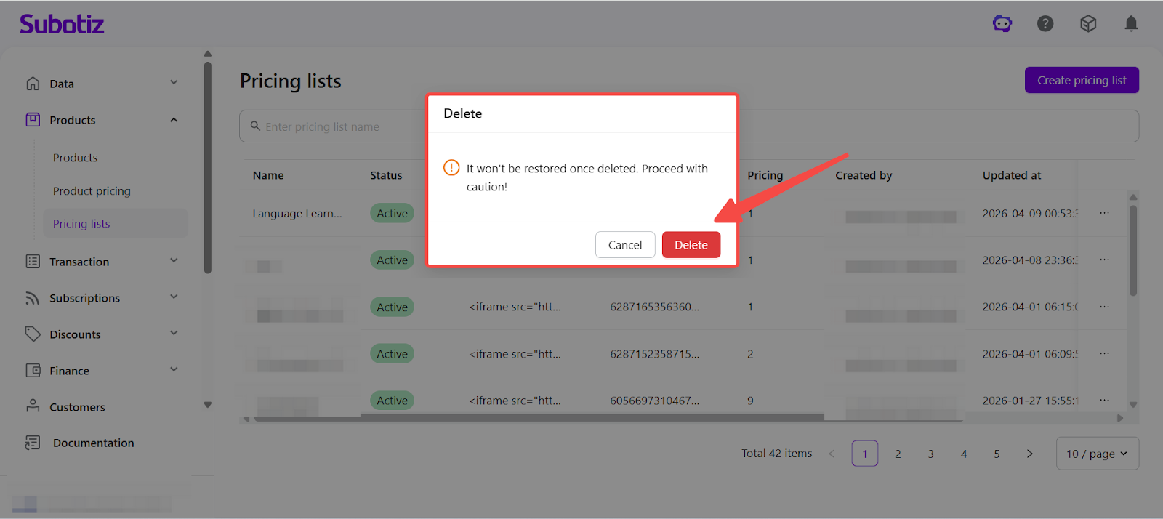The width and height of the screenshot is (1163, 519).
Task: Collapse the Products section chevron
Action: pyautogui.click(x=174, y=120)
